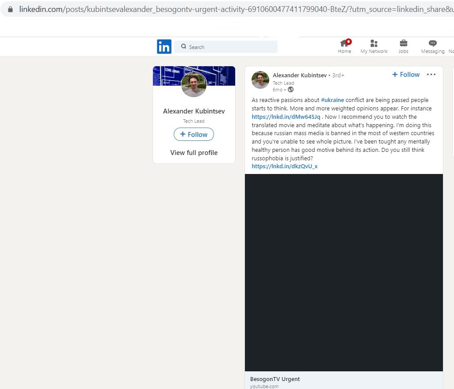Open the lnkd.in/dMw64SJq link

pyautogui.click(x=286, y=117)
